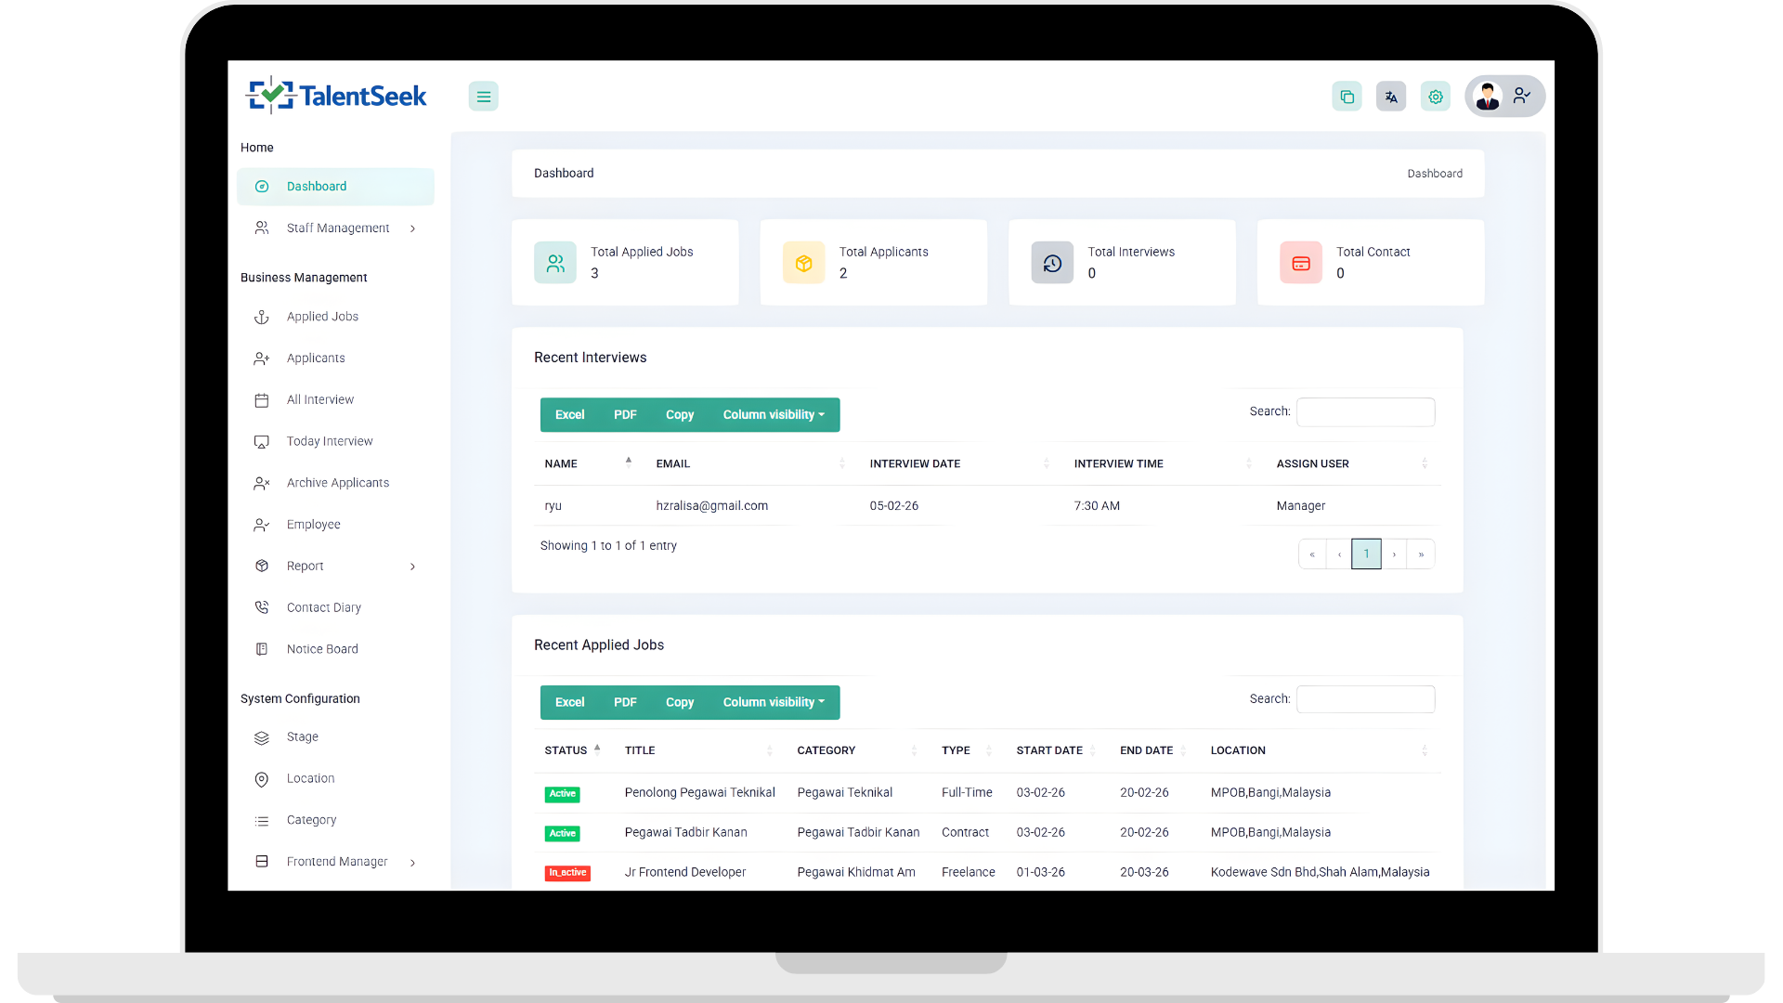1783x1003 pixels.
Task: Expand the Report submenu chevron
Action: pos(412,567)
